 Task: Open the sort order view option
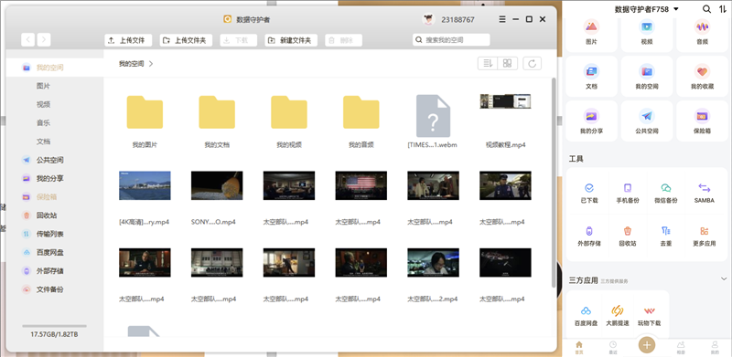(x=488, y=63)
